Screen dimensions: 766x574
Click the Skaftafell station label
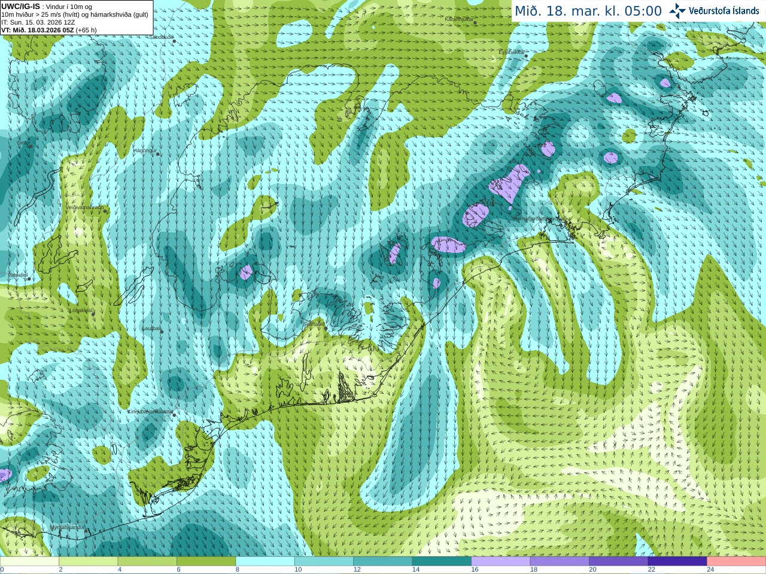(313, 324)
